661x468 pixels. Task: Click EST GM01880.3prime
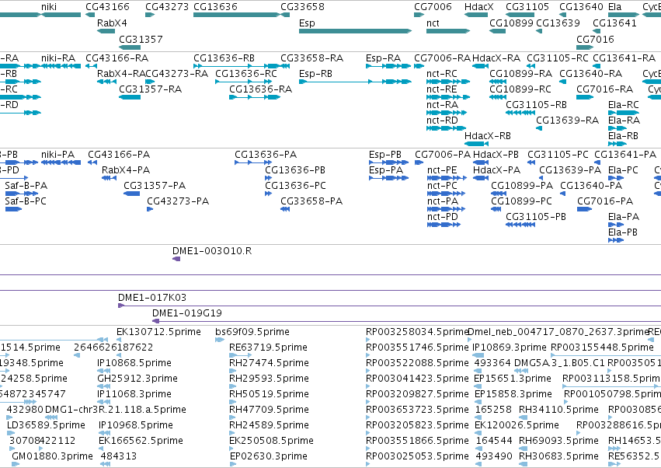[16, 464]
